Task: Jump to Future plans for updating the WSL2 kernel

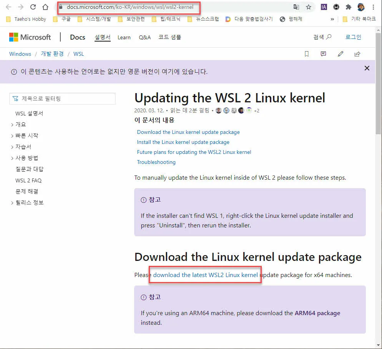Action: tap(194, 152)
